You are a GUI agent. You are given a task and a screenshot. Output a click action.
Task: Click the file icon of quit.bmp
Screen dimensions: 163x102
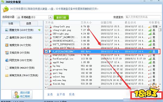point(50,73)
